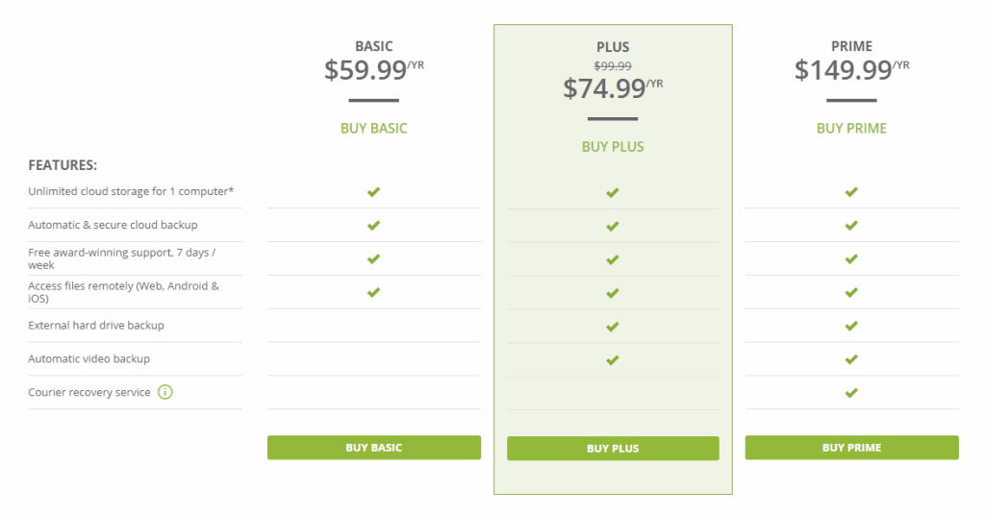Click Plus plan's external hard drive backup checkmark
985x515 pixels.
tap(612, 327)
